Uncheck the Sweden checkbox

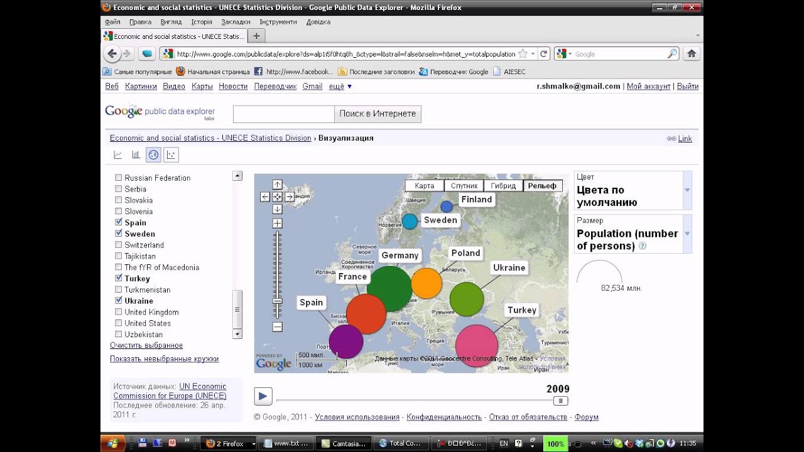118,234
